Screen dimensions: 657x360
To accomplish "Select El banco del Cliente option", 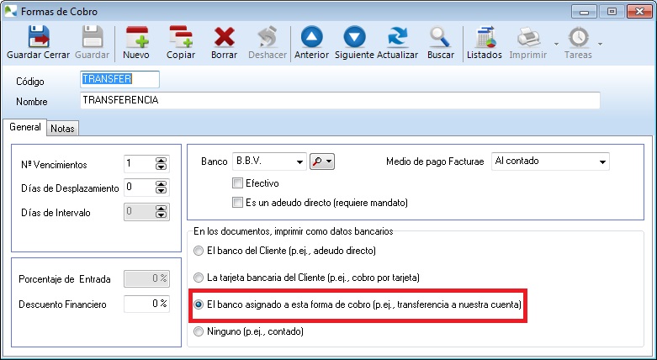I will point(199,251).
